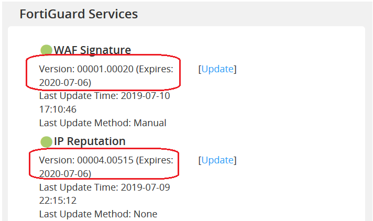
Task: Click the version number 00004.00515
Action: pyautogui.click(x=105, y=160)
